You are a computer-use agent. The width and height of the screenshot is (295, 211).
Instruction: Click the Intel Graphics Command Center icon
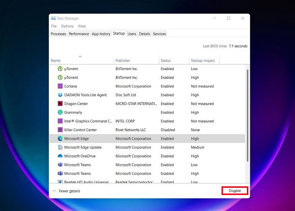tap(60, 121)
